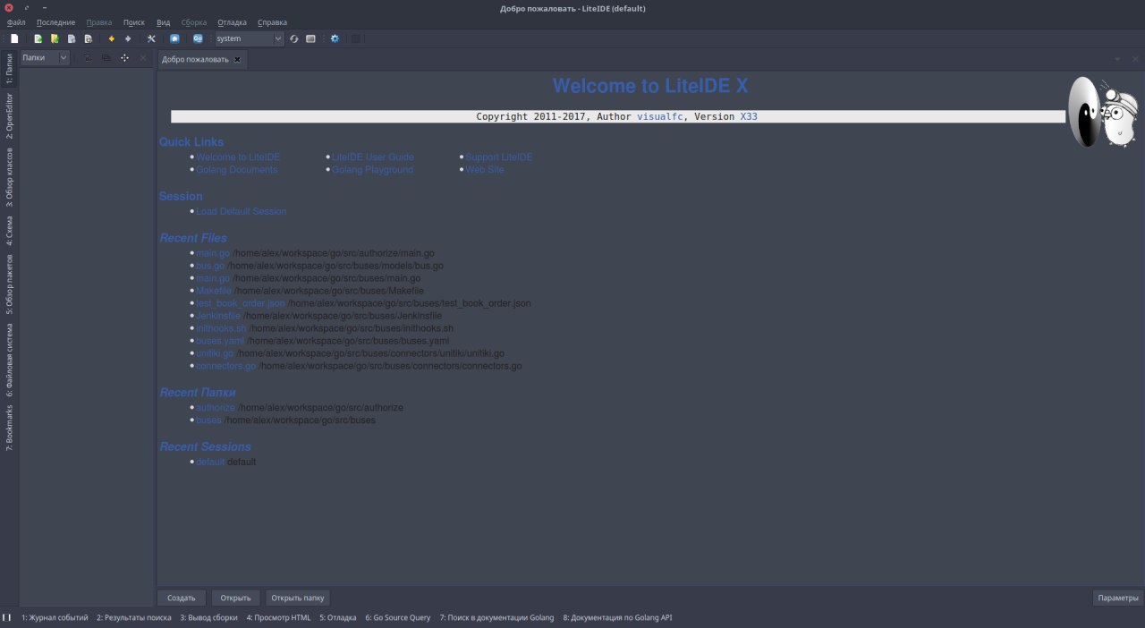Open the Файл menu
This screenshot has width=1145, height=628.
coord(16,21)
